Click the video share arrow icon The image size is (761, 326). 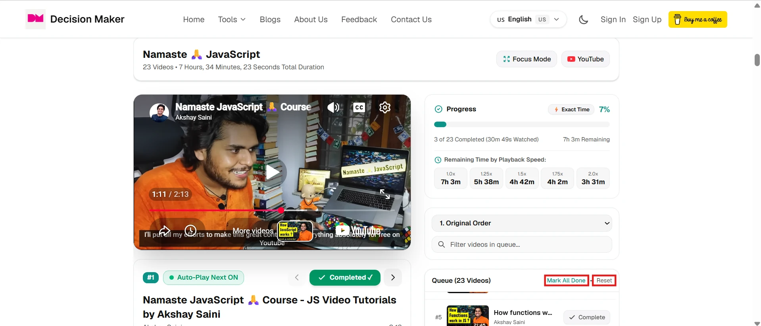tap(165, 231)
